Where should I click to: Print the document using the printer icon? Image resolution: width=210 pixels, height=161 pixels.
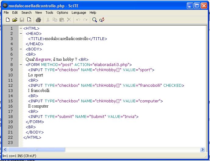(x=38, y=20)
